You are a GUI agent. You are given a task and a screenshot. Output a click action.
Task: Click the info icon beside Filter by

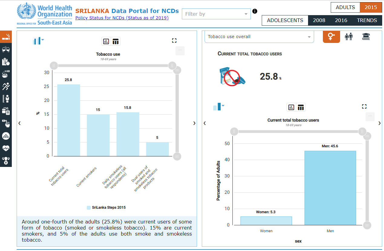click(255, 11)
